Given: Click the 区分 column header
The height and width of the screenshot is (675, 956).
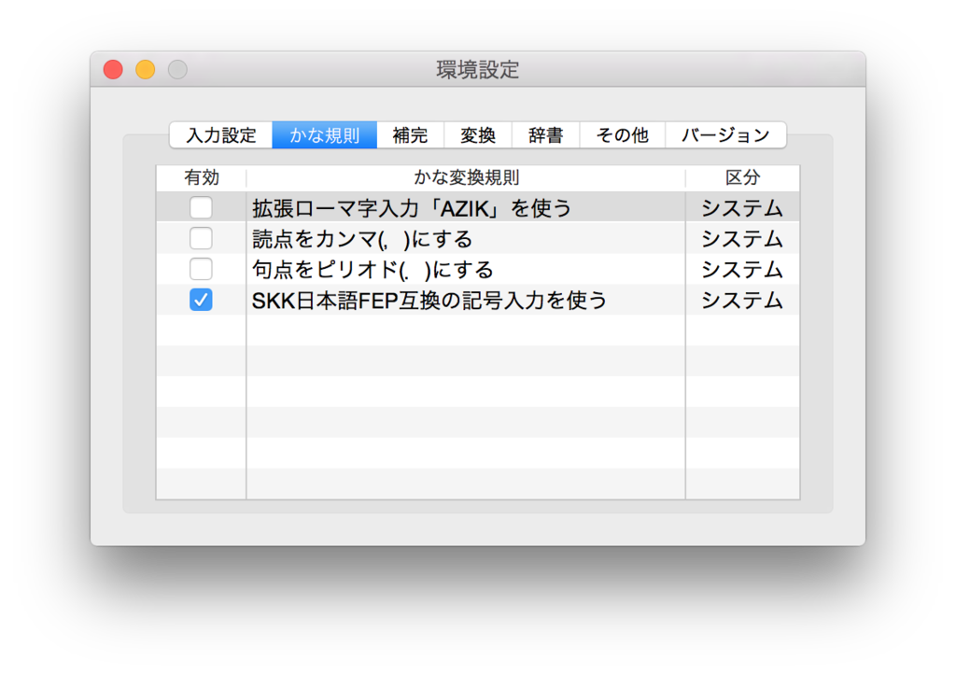Looking at the screenshot, I should (x=742, y=178).
